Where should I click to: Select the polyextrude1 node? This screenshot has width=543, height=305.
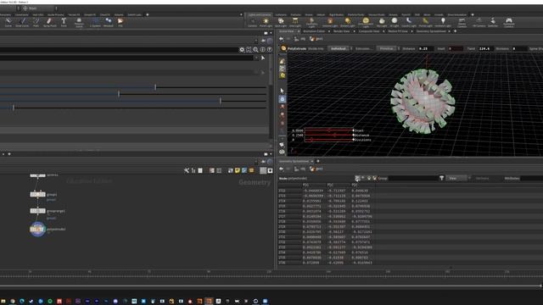37,229
